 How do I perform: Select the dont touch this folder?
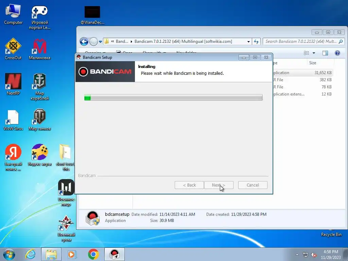(x=65, y=157)
